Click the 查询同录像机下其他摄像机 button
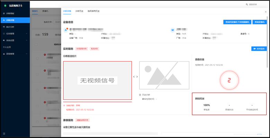Viewport: 270px width, 138px height. (x=237, y=22)
